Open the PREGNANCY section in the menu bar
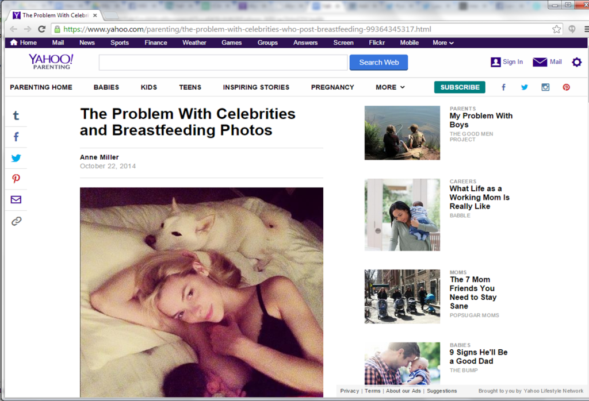This screenshot has height=401, width=589. [332, 87]
